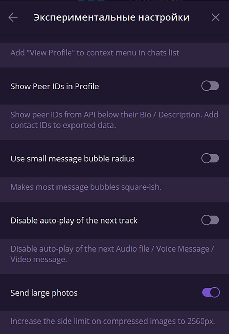Close the experimental settings panel

point(216,17)
